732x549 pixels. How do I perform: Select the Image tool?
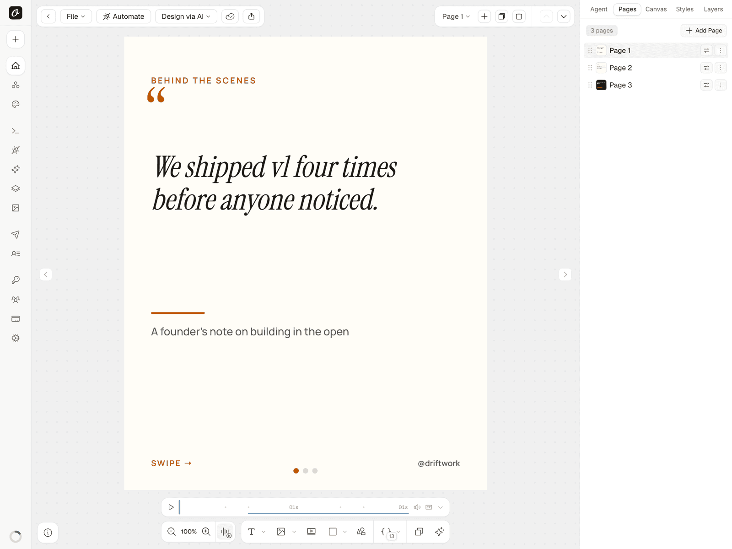point(281,532)
